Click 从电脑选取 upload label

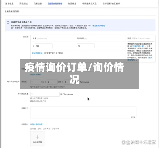38,142
